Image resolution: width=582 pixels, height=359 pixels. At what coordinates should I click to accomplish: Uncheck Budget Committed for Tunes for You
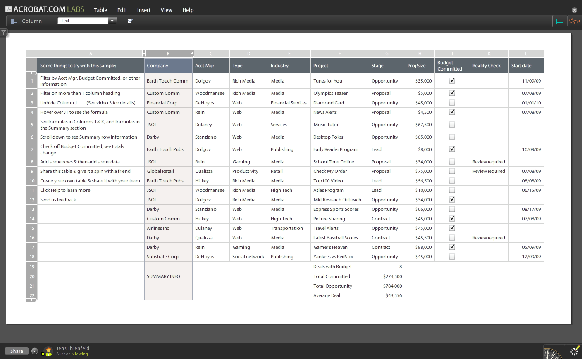(x=452, y=80)
